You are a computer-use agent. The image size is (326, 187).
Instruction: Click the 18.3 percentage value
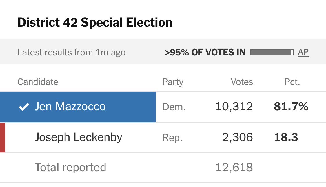click(286, 137)
